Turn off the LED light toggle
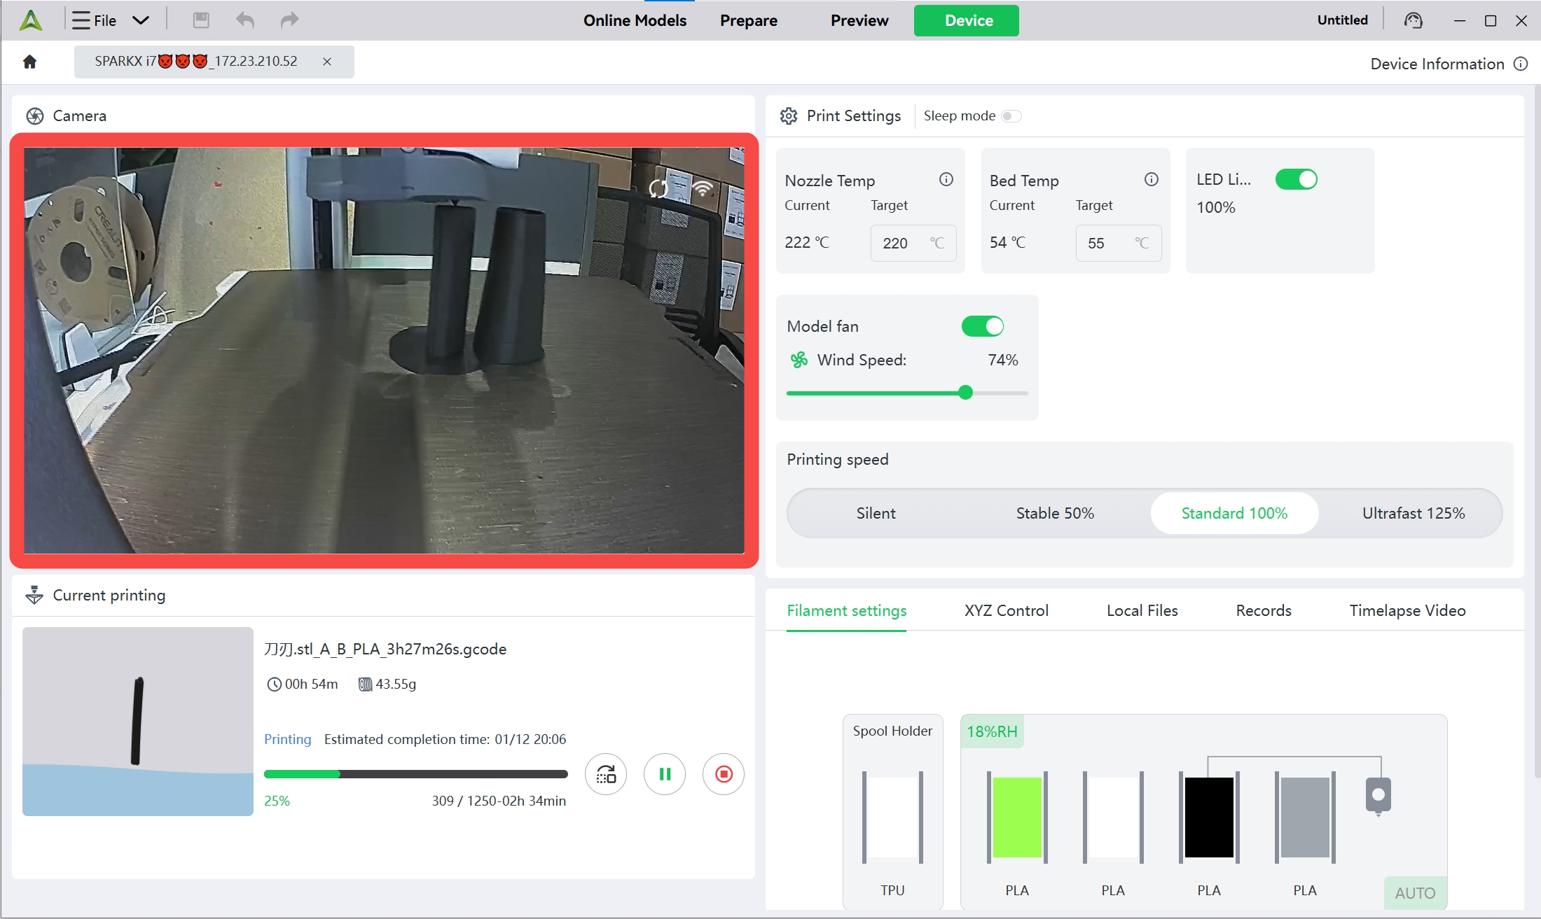Screen dimensions: 1541x919 pos(1296,179)
